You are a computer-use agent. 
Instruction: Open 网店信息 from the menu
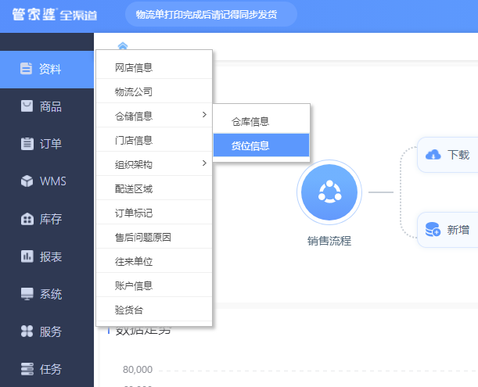tap(154, 67)
